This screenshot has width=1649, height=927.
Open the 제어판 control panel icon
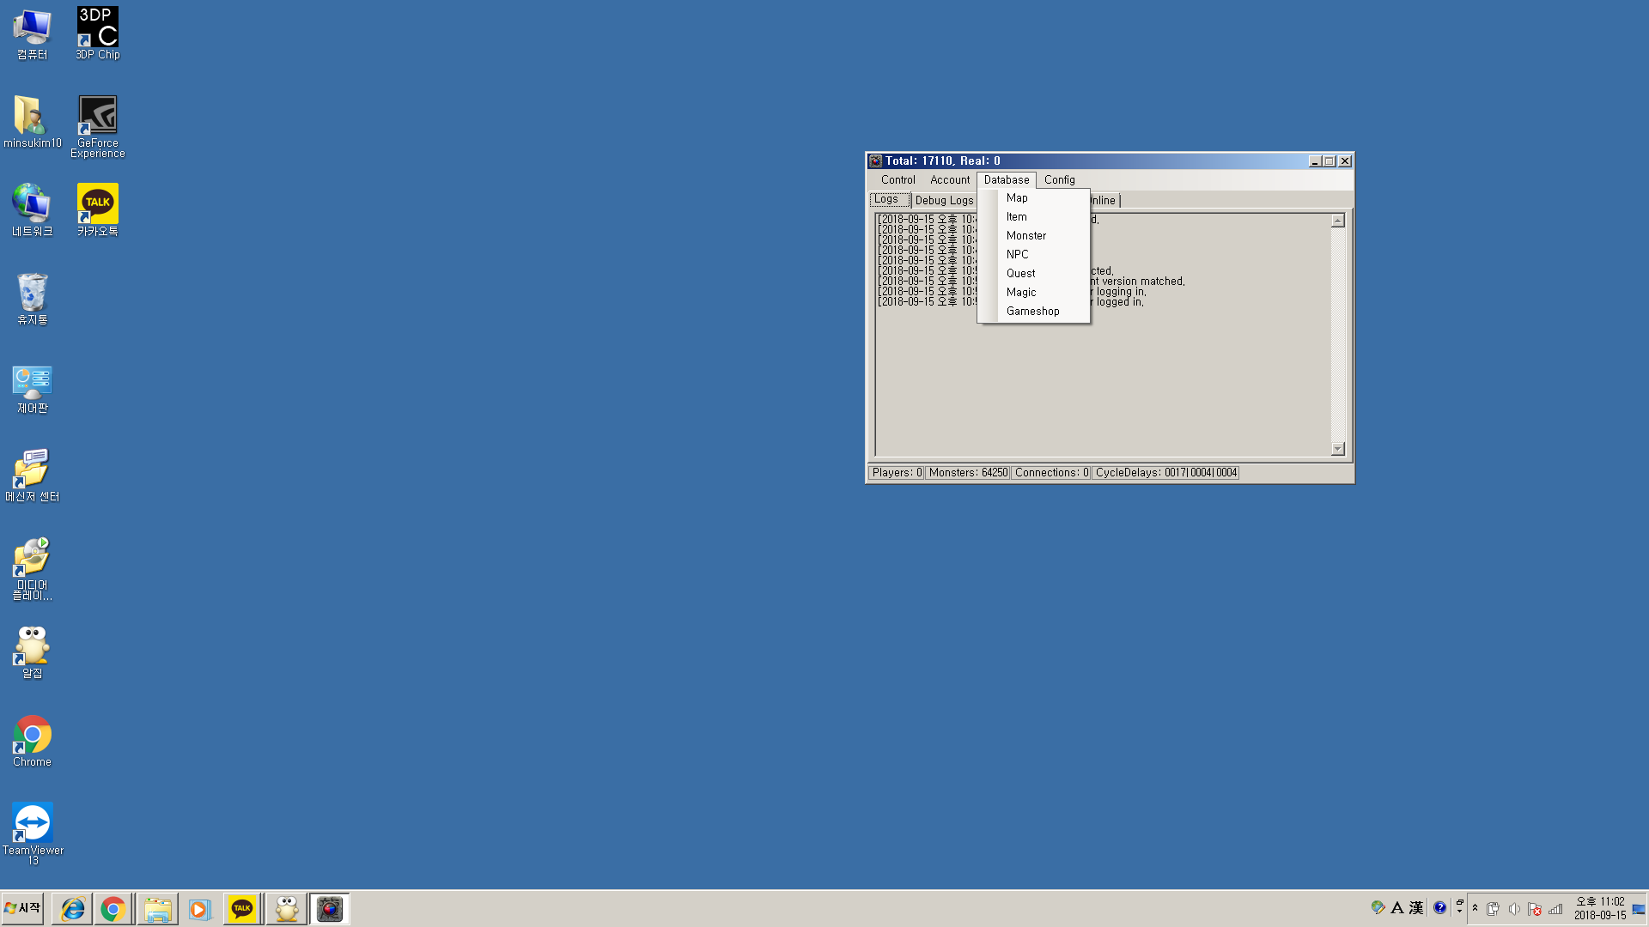(x=32, y=388)
